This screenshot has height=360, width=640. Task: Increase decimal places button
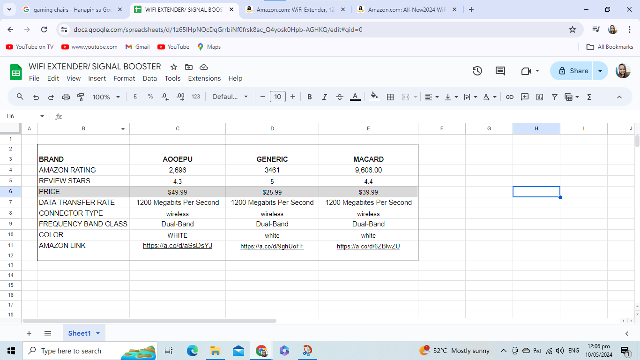pyautogui.click(x=180, y=97)
